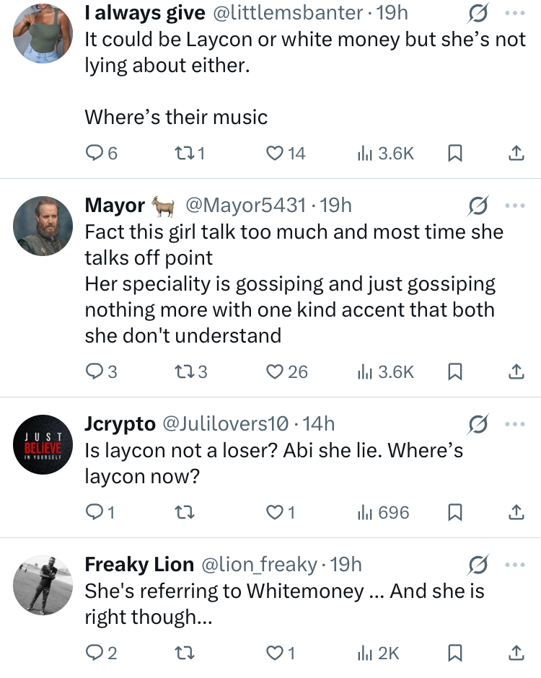Reply to littlemsbanter's tweet
This screenshot has height=678, width=541.
pyautogui.click(x=94, y=153)
